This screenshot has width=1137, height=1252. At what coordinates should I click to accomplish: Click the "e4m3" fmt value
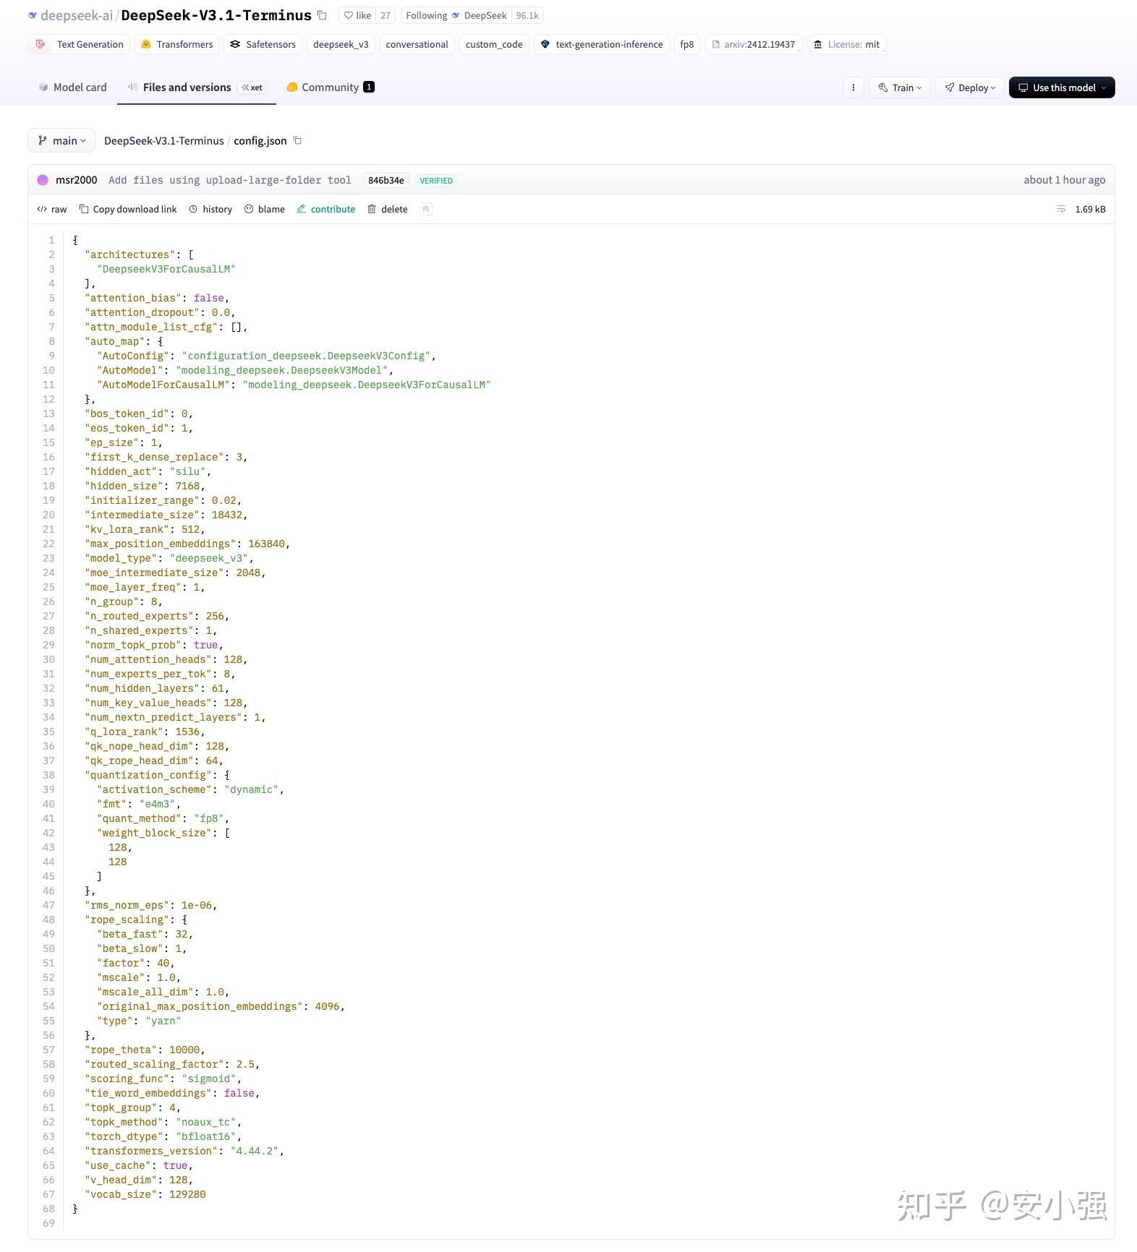158,804
